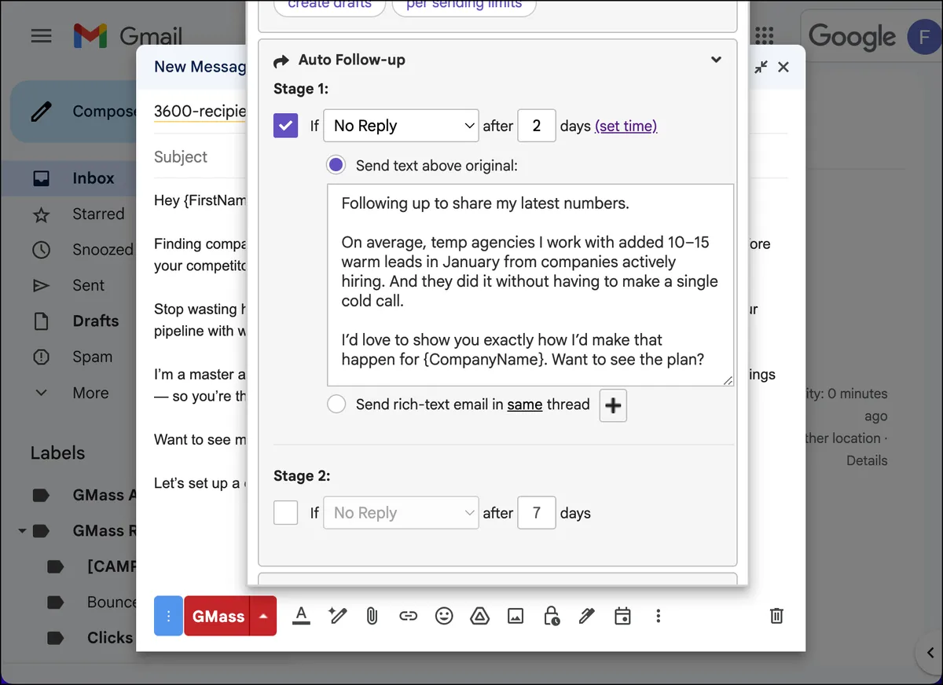Screen dimensions: 943x685
Task: Insert signature with the pen icon
Action: point(586,616)
